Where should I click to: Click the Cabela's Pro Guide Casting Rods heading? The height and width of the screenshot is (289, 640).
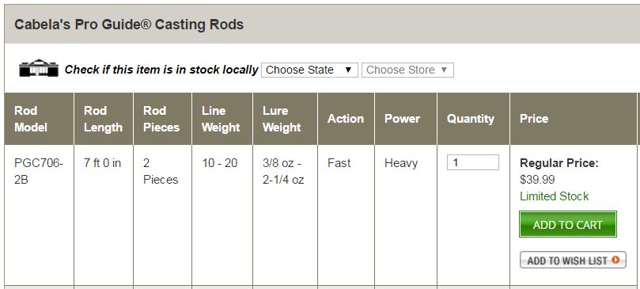[x=129, y=25]
